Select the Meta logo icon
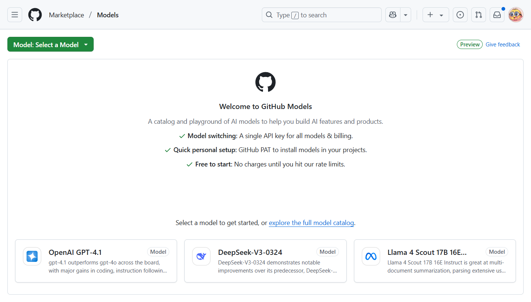 click(x=371, y=256)
